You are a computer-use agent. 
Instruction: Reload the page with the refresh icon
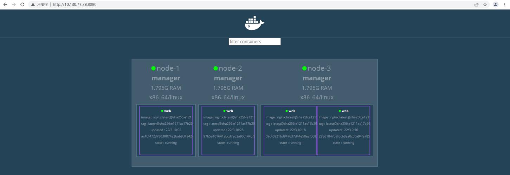pyautogui.click(x=22, y=5)
